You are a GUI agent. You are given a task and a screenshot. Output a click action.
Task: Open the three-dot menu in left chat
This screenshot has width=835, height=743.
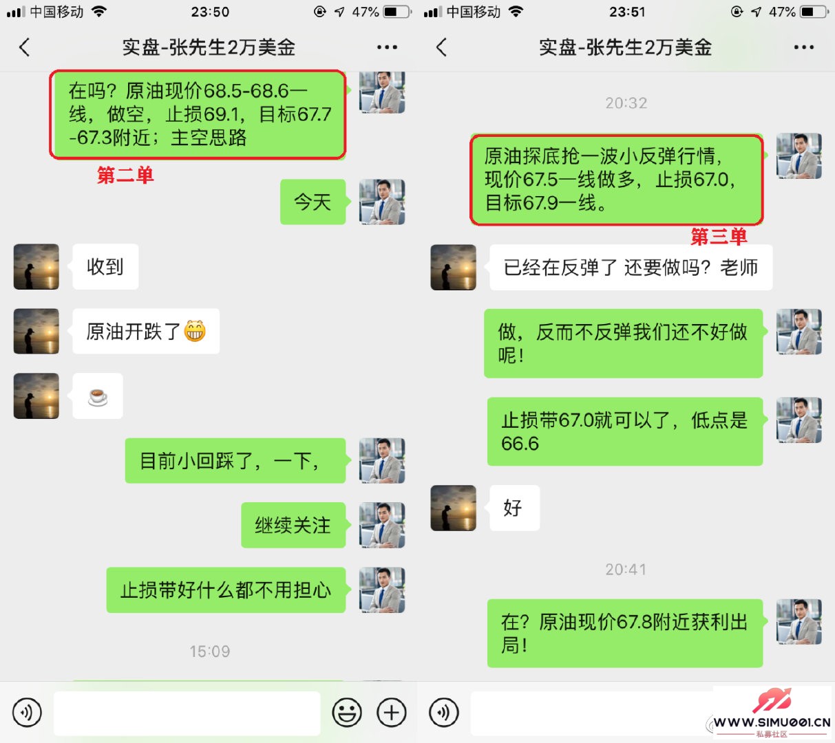(x=387, y=47)
